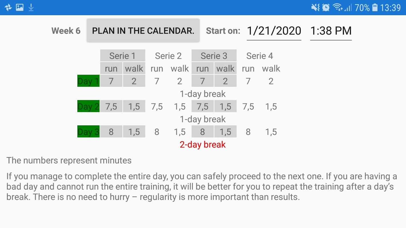Tap the image notification icon
This screenshot has height=228, width=406.
[x=20, y=7]
